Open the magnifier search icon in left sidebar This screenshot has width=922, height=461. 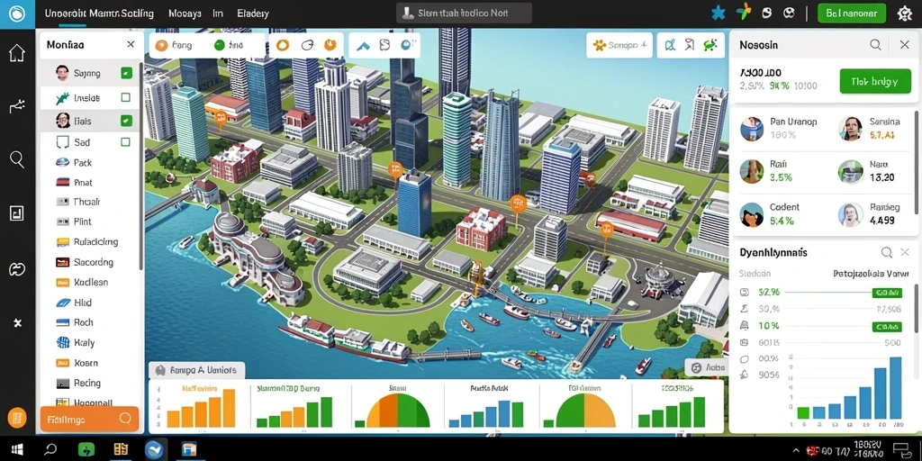[x=17, y=159]
